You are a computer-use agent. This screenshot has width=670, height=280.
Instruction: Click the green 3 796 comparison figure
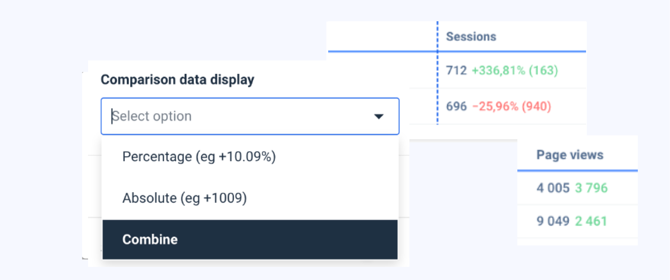click(x=591, y=187)
